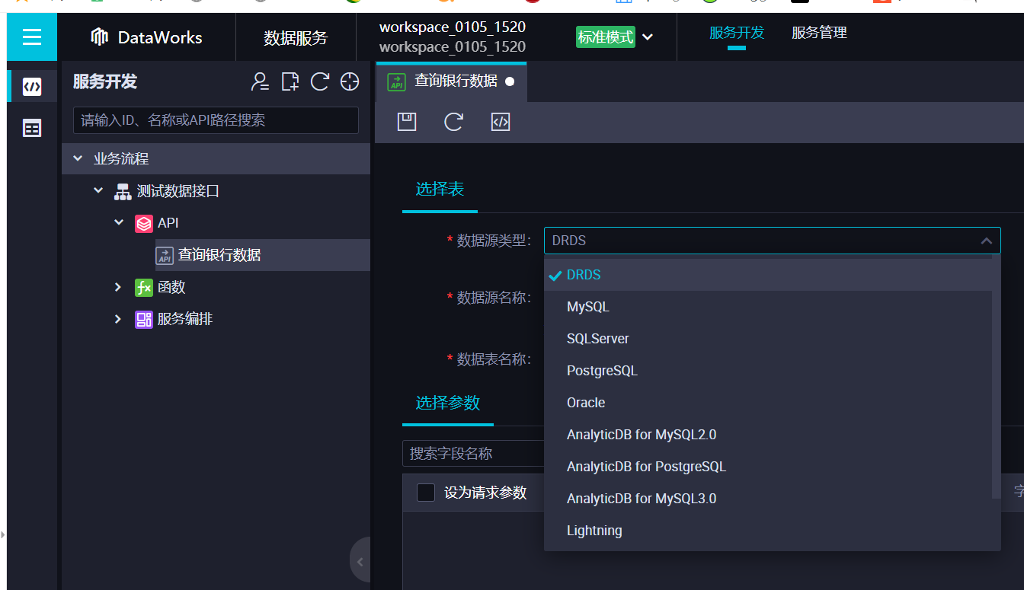Close the 数据源类型 dropdown via arrow
The image size is (1024, 590).
click(986, 241)
